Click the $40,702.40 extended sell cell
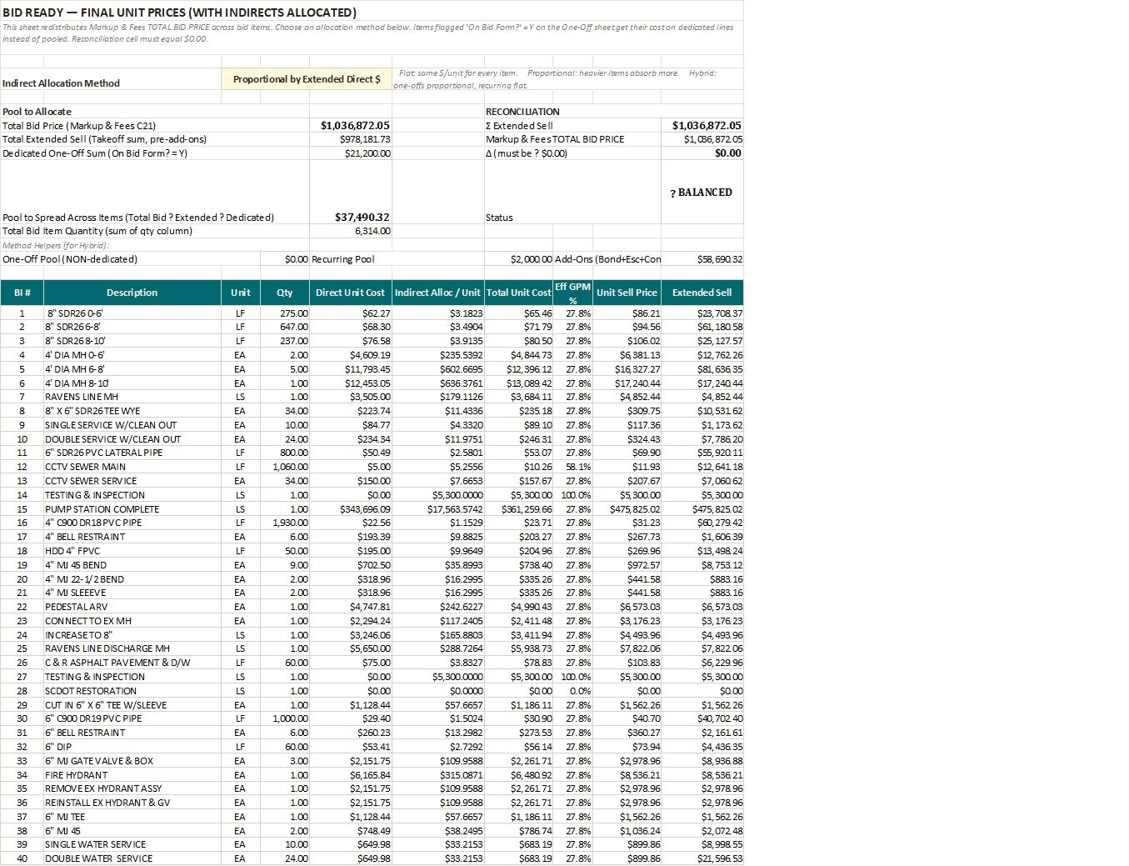Image resolution: width=1129 pixels, height=866 pixels. tap(702, 718)
